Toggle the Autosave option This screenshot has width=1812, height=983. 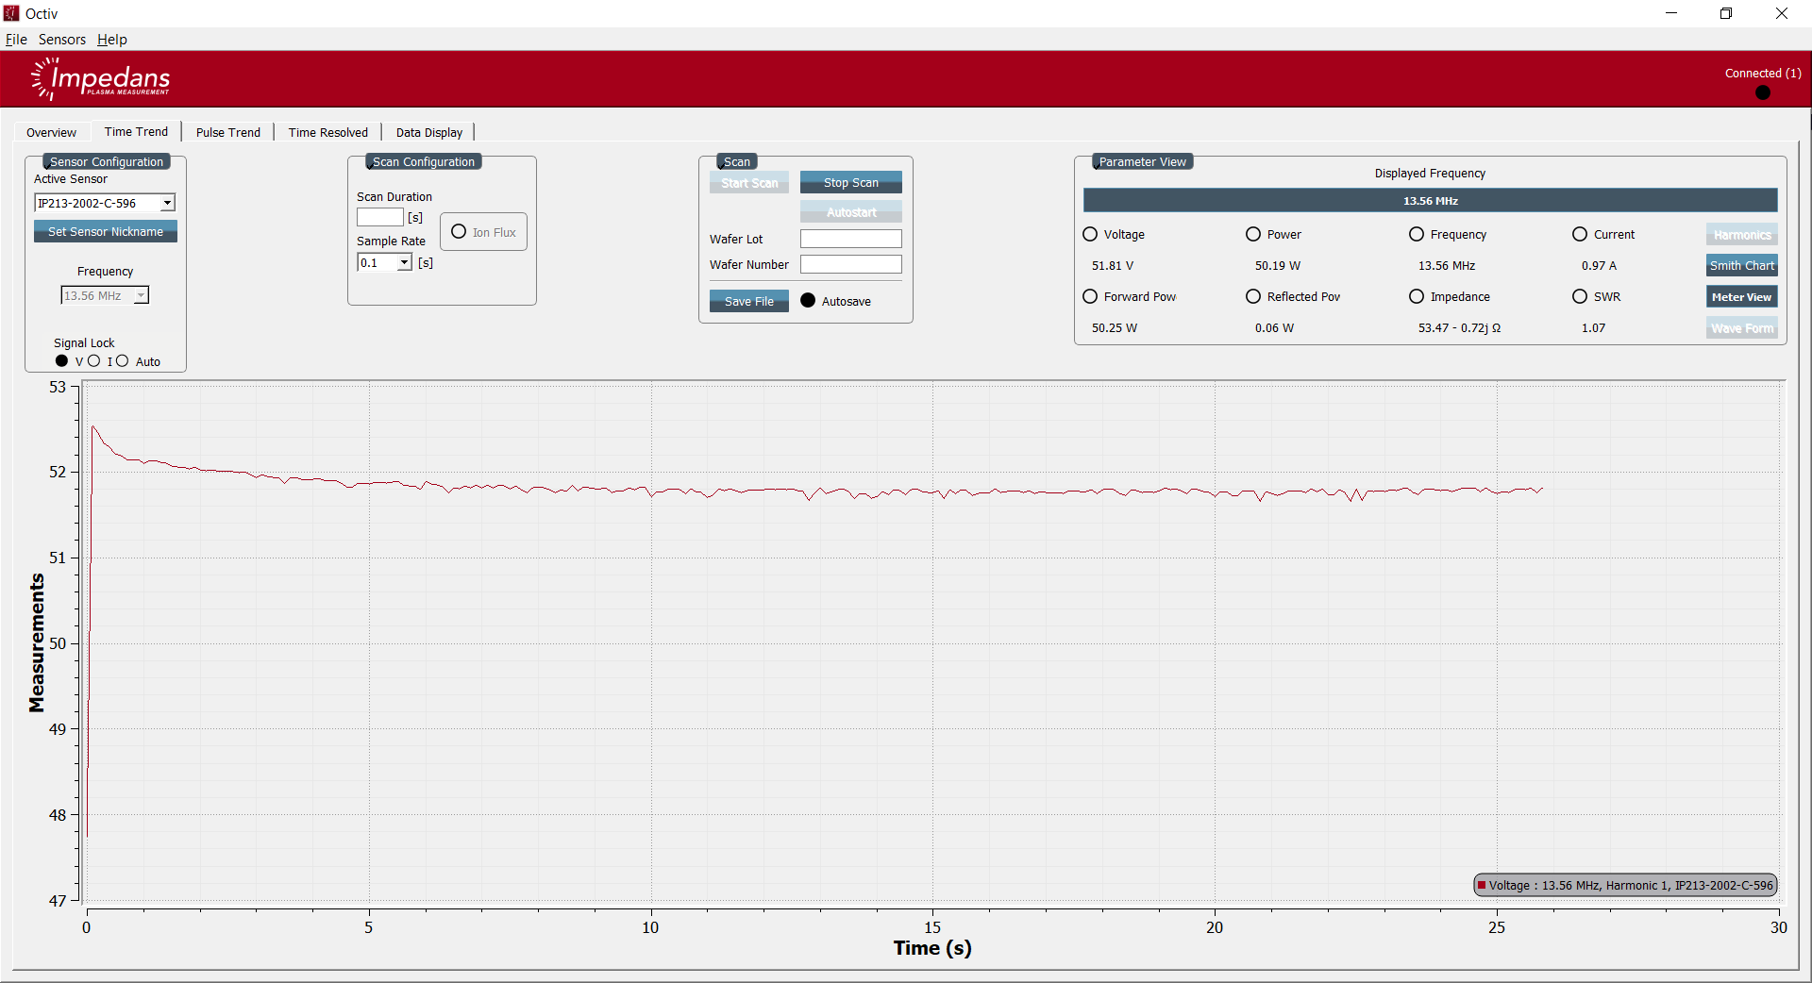pos(808,301)
